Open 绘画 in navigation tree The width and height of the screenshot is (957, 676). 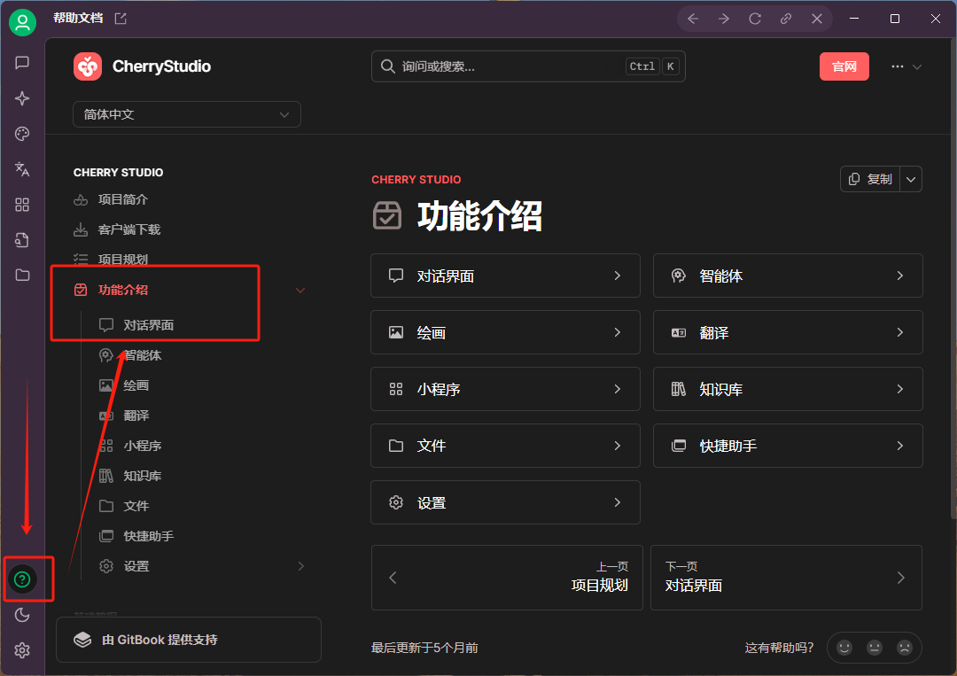136,385
